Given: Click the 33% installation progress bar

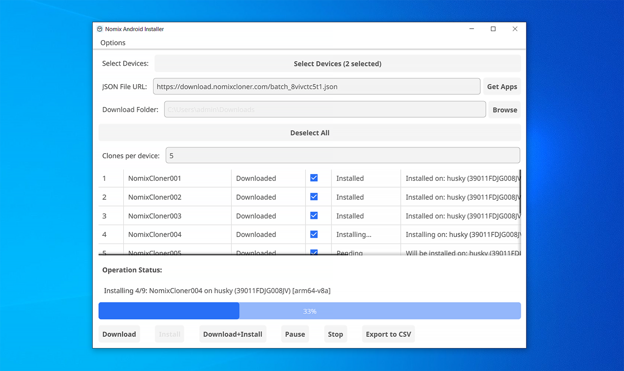Looking at the screenshot, I should click(x=310, y=311).
